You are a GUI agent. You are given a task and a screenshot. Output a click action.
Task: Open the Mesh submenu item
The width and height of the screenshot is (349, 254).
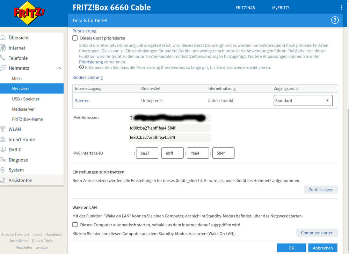pos(17,79)
